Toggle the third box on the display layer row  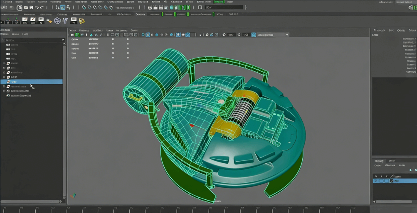point(386,181)
